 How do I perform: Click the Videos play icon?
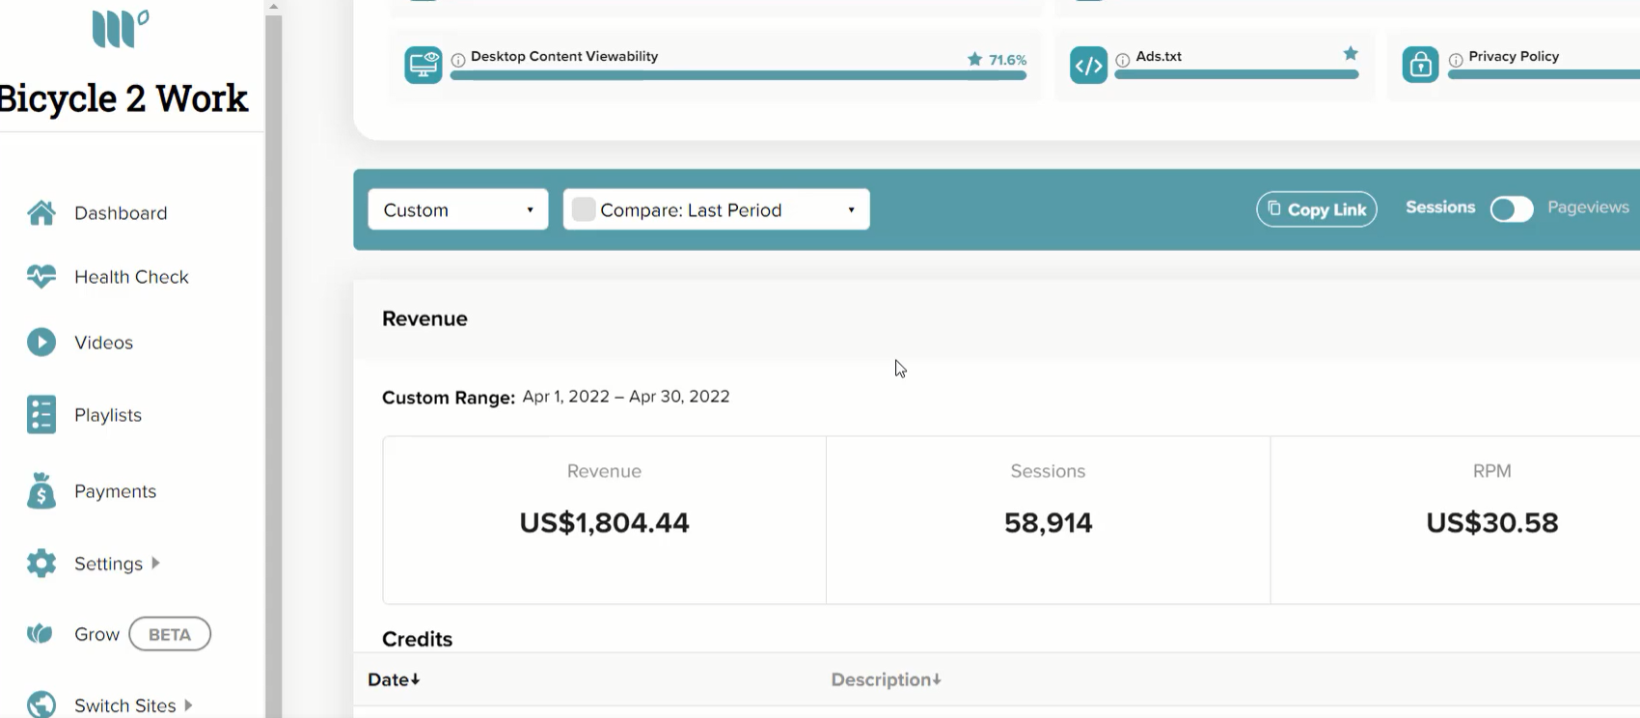click(41, 343)
